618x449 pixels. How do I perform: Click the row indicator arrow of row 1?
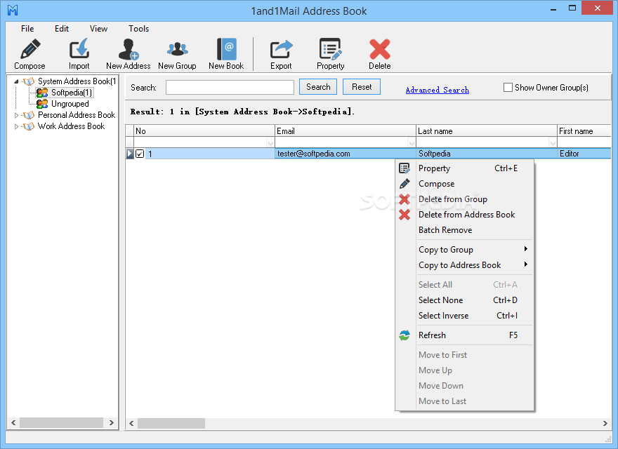tap(130, 154)
